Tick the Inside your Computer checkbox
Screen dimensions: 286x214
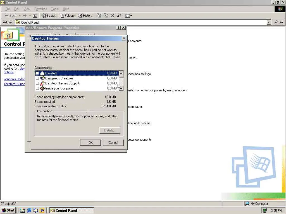point(37,88)
